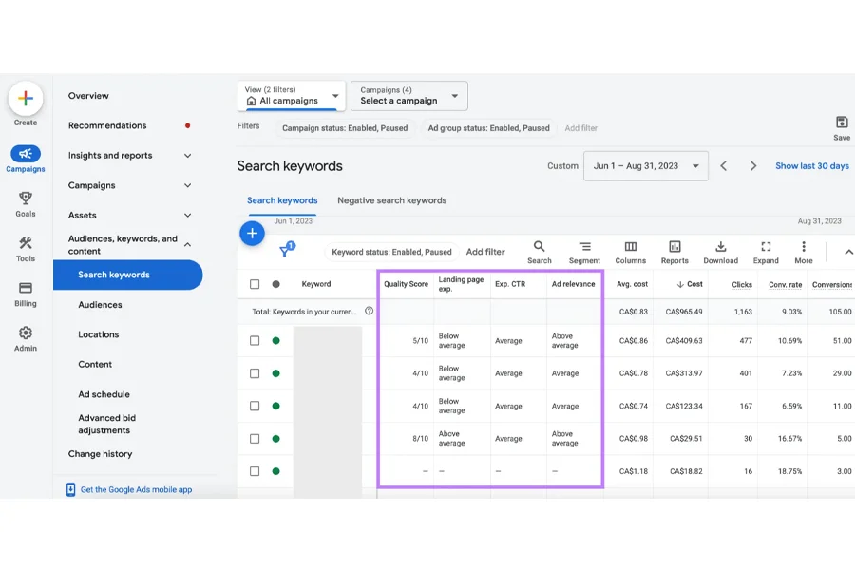Viewport: 855px width, 570px height.
Task: Open the Admin gear icon
Action: click(26, 332)
